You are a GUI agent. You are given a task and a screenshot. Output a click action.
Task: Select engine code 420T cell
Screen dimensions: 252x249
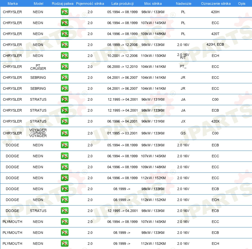click(215, 34)
